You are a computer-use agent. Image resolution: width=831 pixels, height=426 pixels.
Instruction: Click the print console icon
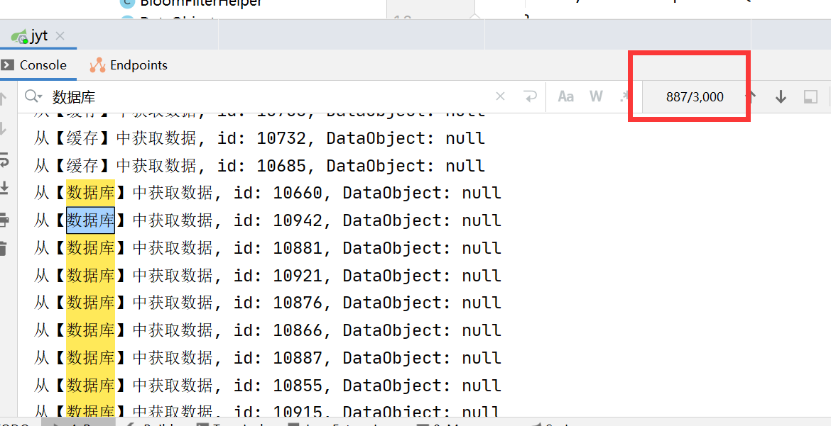[4, 219]
